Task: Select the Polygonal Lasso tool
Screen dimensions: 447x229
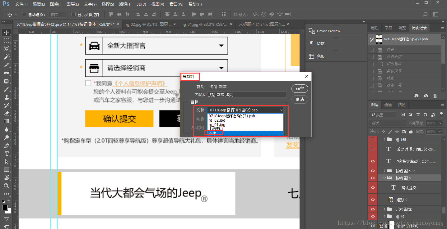Action: pos(7,49)
